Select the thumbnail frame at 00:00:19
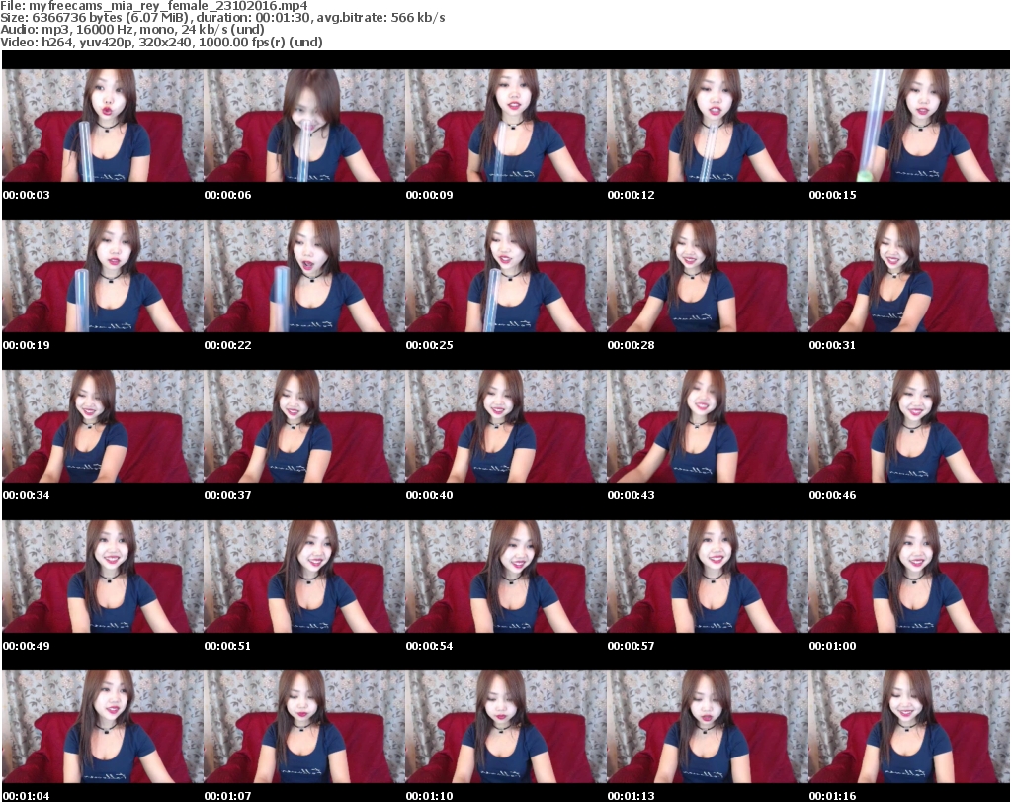This screenshot has height=802, width=1012. [x=103, y=276]
